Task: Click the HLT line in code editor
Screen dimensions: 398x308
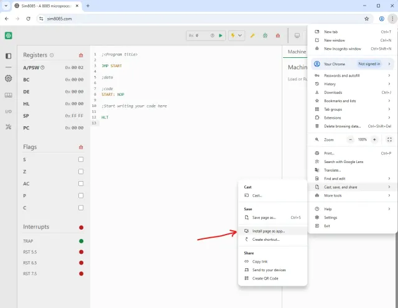Action: click(105, 118)
